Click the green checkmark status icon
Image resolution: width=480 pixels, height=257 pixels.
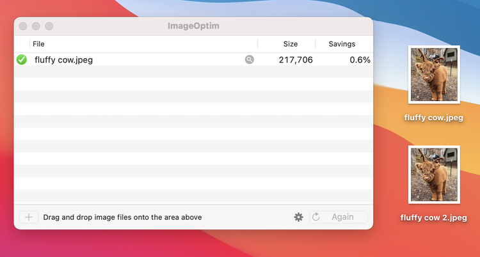tap(21, 59)
